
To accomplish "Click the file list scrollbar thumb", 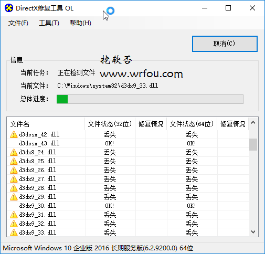I will pyautogui.click(x=253, y=144).
